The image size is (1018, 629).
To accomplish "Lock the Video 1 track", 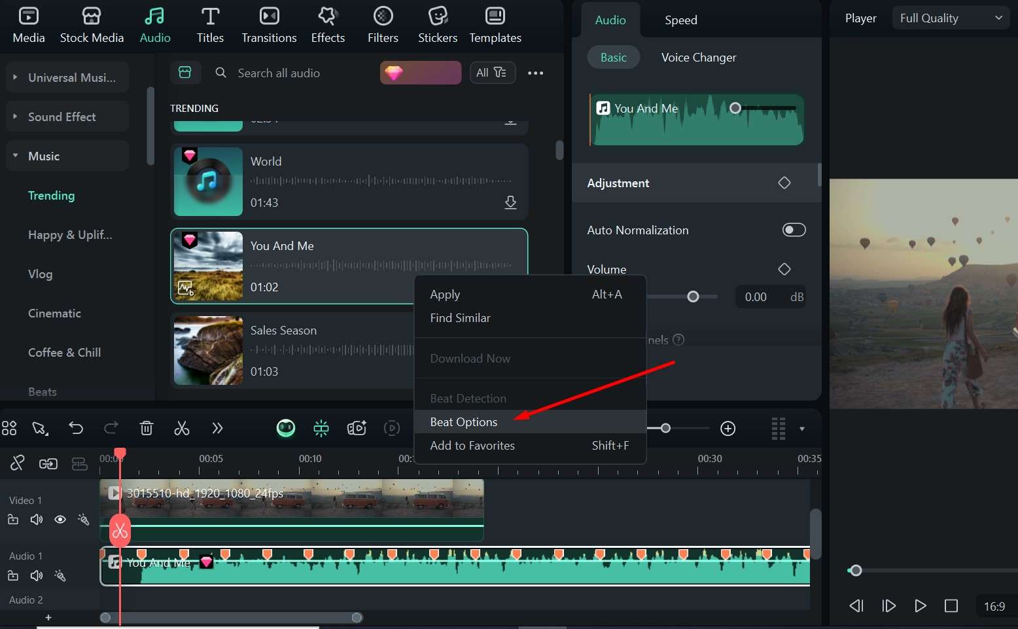I will coord(13,520).
